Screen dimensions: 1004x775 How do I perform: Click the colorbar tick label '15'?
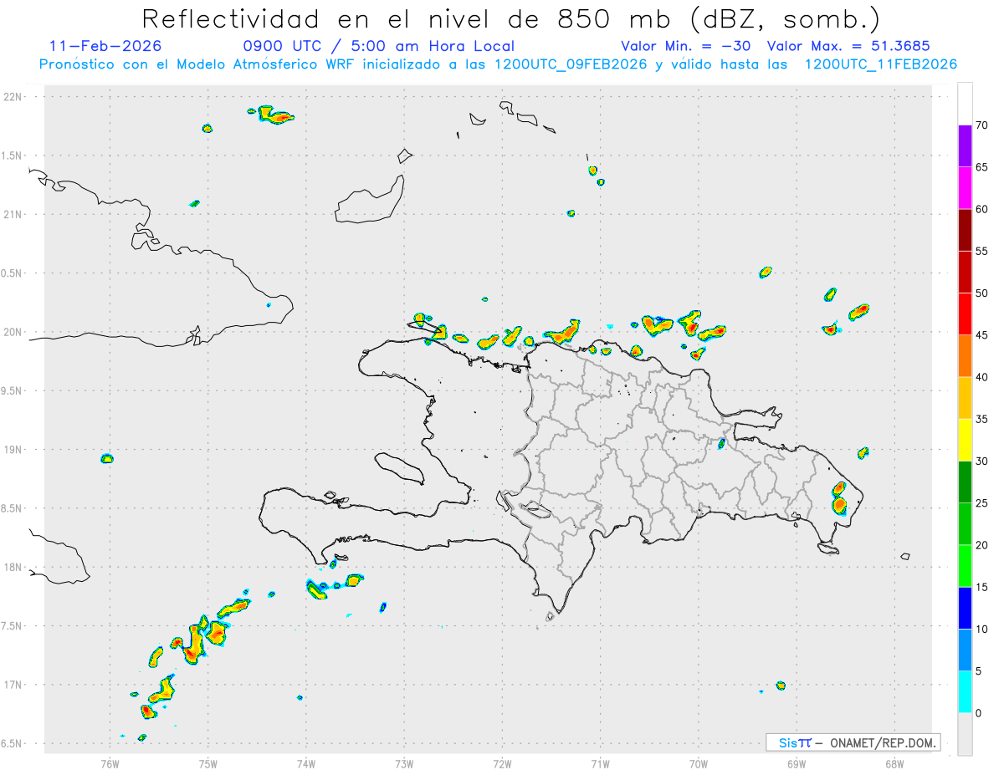pos(982,588)
